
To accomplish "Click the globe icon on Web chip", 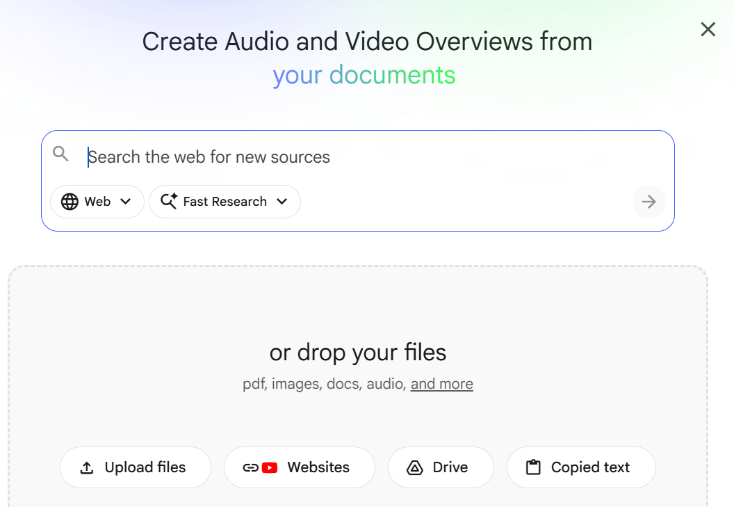I will coord(70,202).
